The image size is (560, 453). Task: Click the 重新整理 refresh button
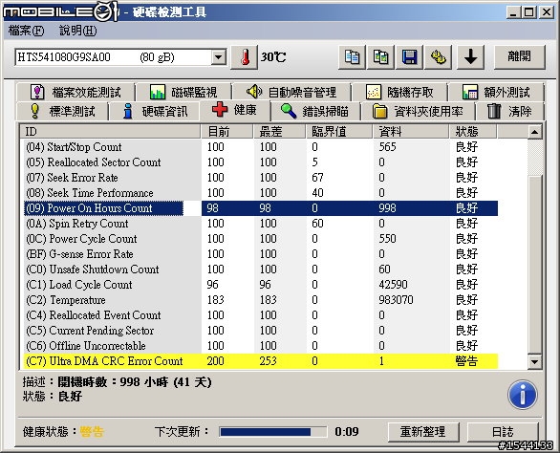tap(423, 432)
